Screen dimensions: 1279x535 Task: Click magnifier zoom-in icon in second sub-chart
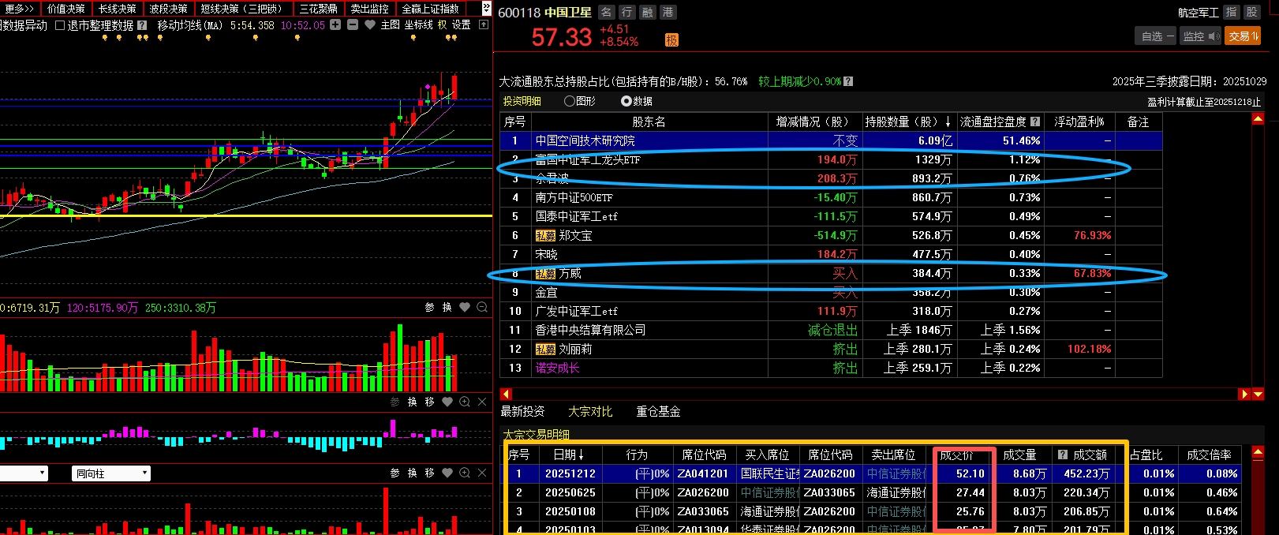pyautogui.click(x=465, y=402)
